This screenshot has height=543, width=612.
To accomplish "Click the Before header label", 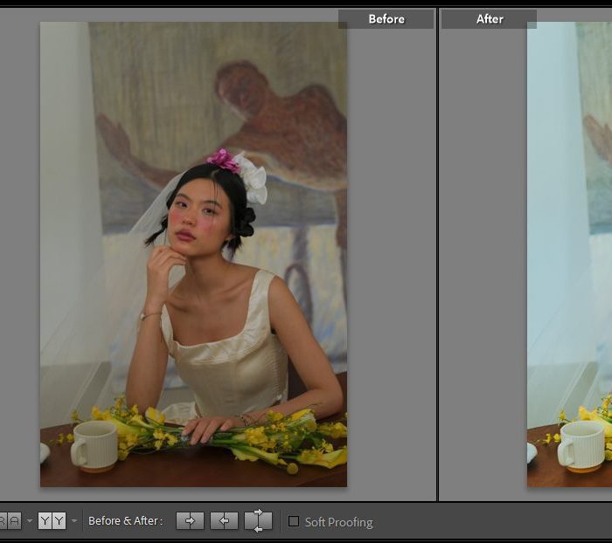I will 386,19.
